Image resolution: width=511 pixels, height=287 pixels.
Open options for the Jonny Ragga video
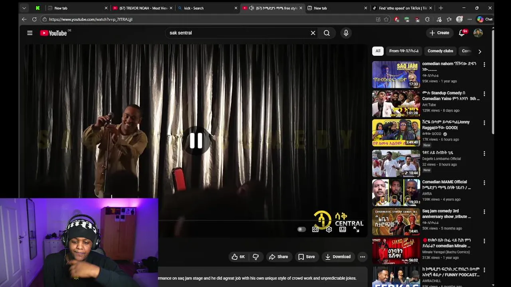(x=484, y=123)
